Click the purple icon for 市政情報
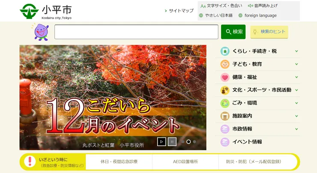317x173 pixels. pyautogui.click(x=225, y=129)
